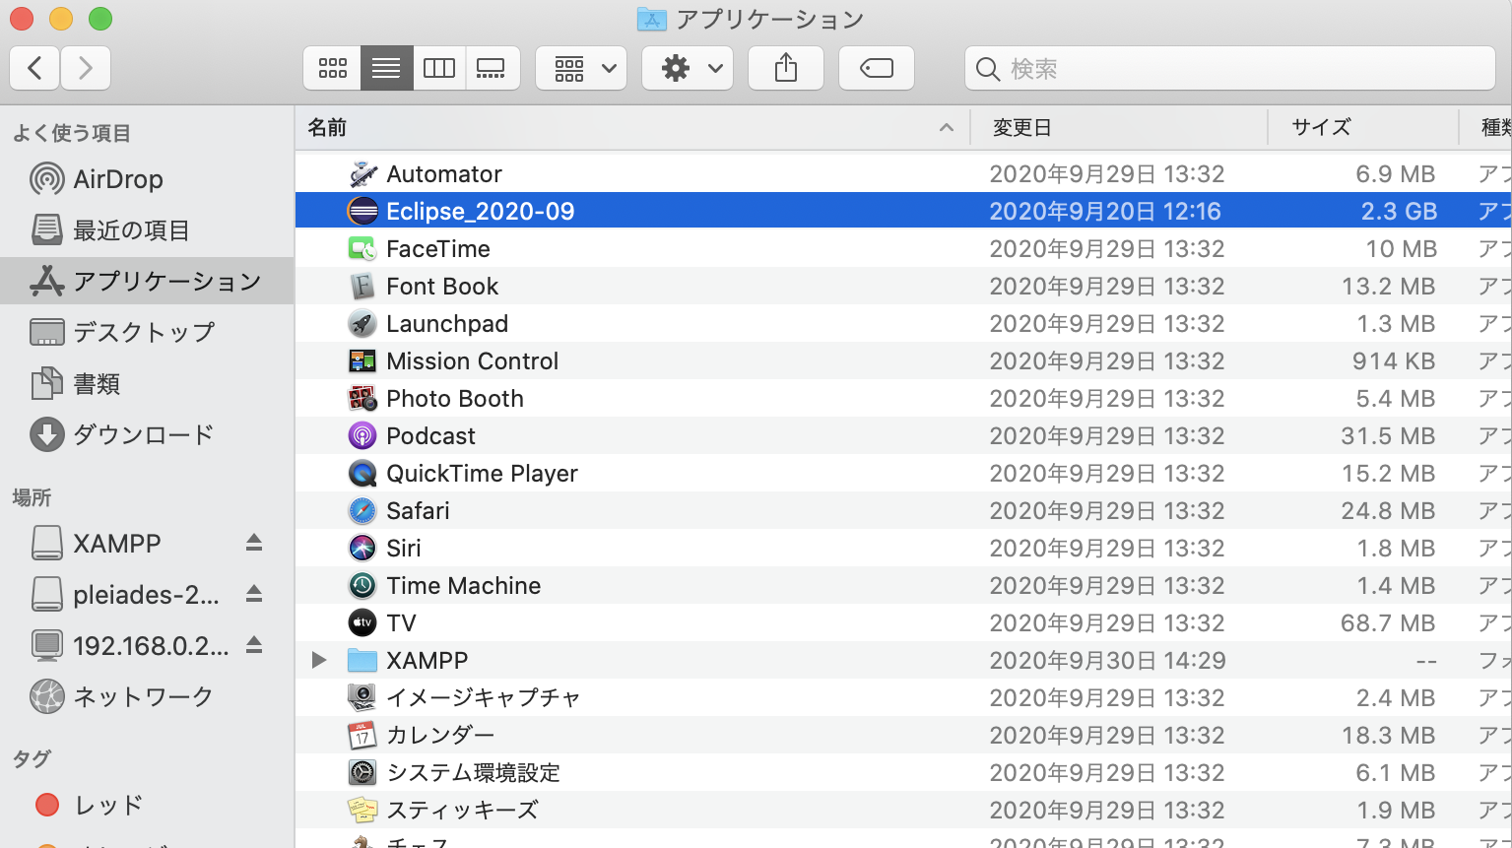Screen dimensions: 1512x848
Task: Click the よく使う項目 sidebar heading
Action: pyautogui.click(x=72, y=133)
